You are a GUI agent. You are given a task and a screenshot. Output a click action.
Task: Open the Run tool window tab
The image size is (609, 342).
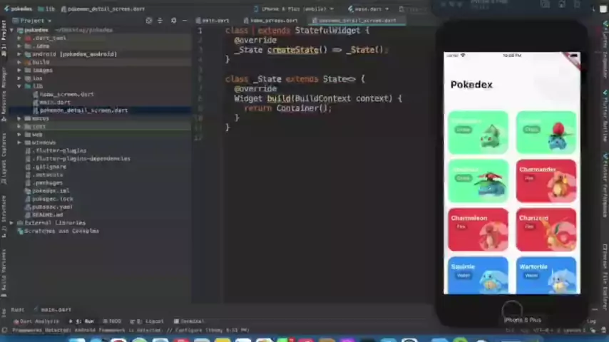click(x=81, y=321)
